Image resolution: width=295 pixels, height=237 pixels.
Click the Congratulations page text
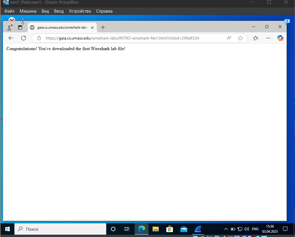pos(66,49)
